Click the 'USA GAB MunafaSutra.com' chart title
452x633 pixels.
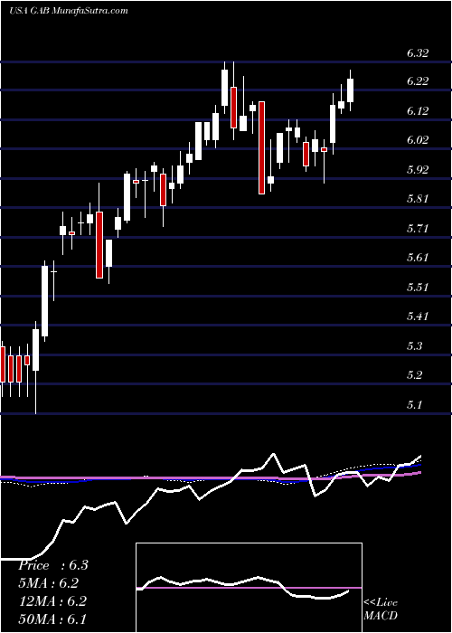(x=68, y=11)
